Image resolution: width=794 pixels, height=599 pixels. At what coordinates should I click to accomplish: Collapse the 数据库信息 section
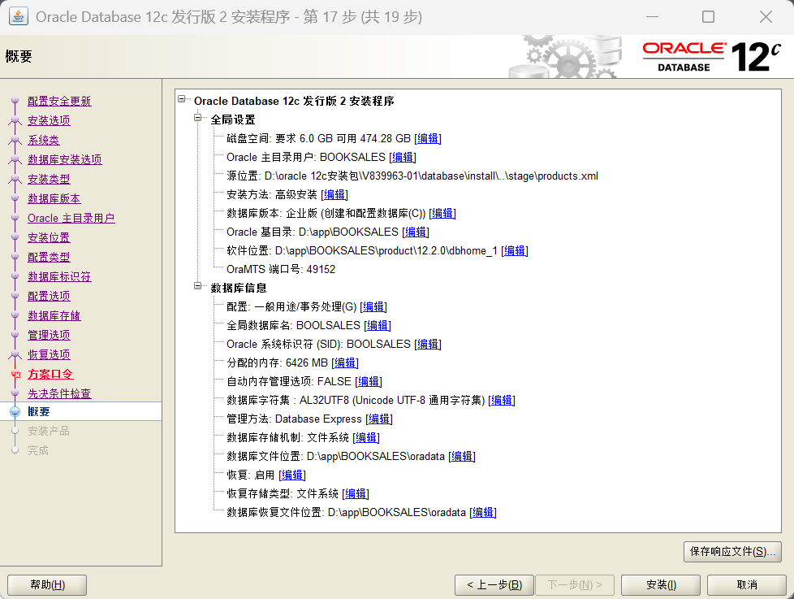coord(197,286)
